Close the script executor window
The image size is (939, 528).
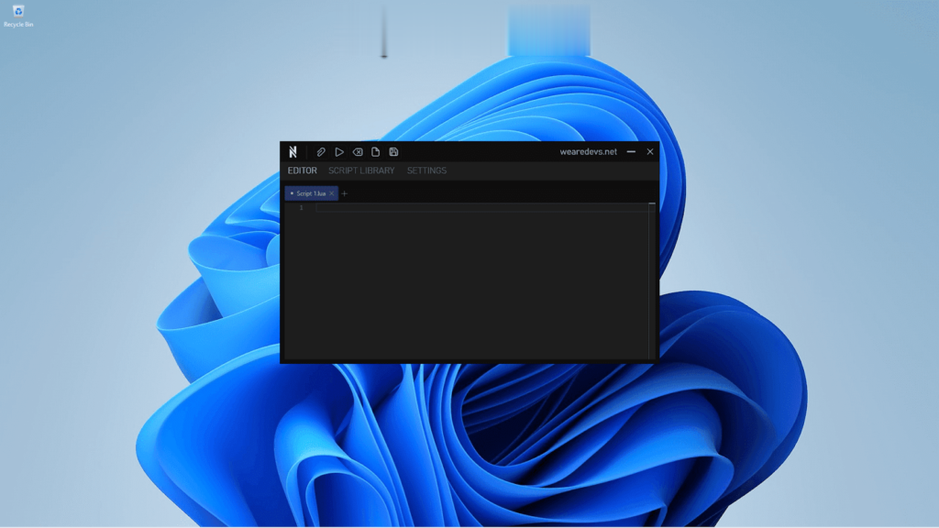pos(650,152)
